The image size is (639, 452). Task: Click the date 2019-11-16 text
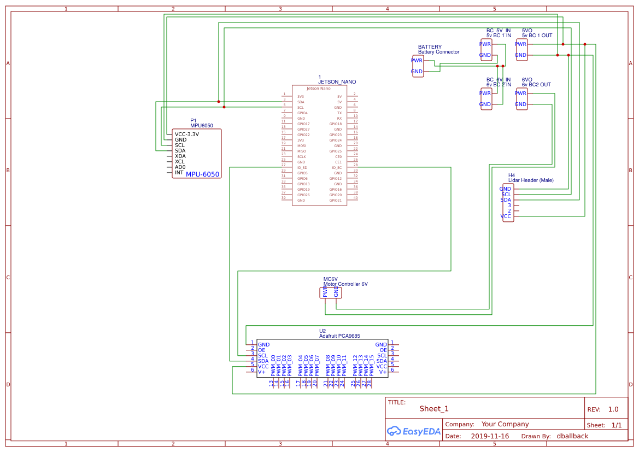tap(489, 436)
